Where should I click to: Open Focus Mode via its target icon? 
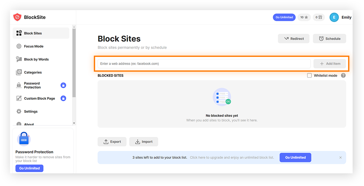[19, 46]
